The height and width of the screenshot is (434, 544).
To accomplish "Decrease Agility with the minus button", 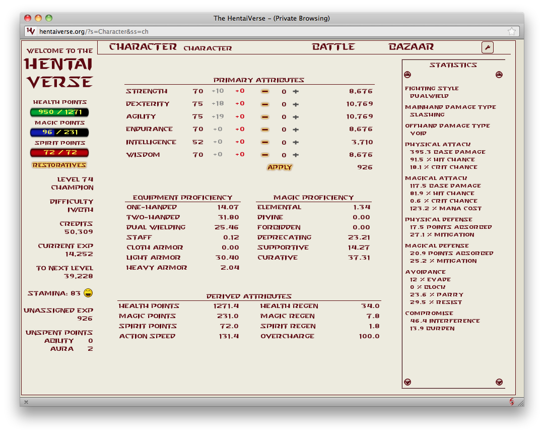I will tap(265, 117).
